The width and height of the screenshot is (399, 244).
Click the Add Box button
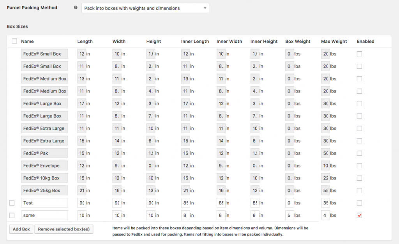[x=21, y=229]
